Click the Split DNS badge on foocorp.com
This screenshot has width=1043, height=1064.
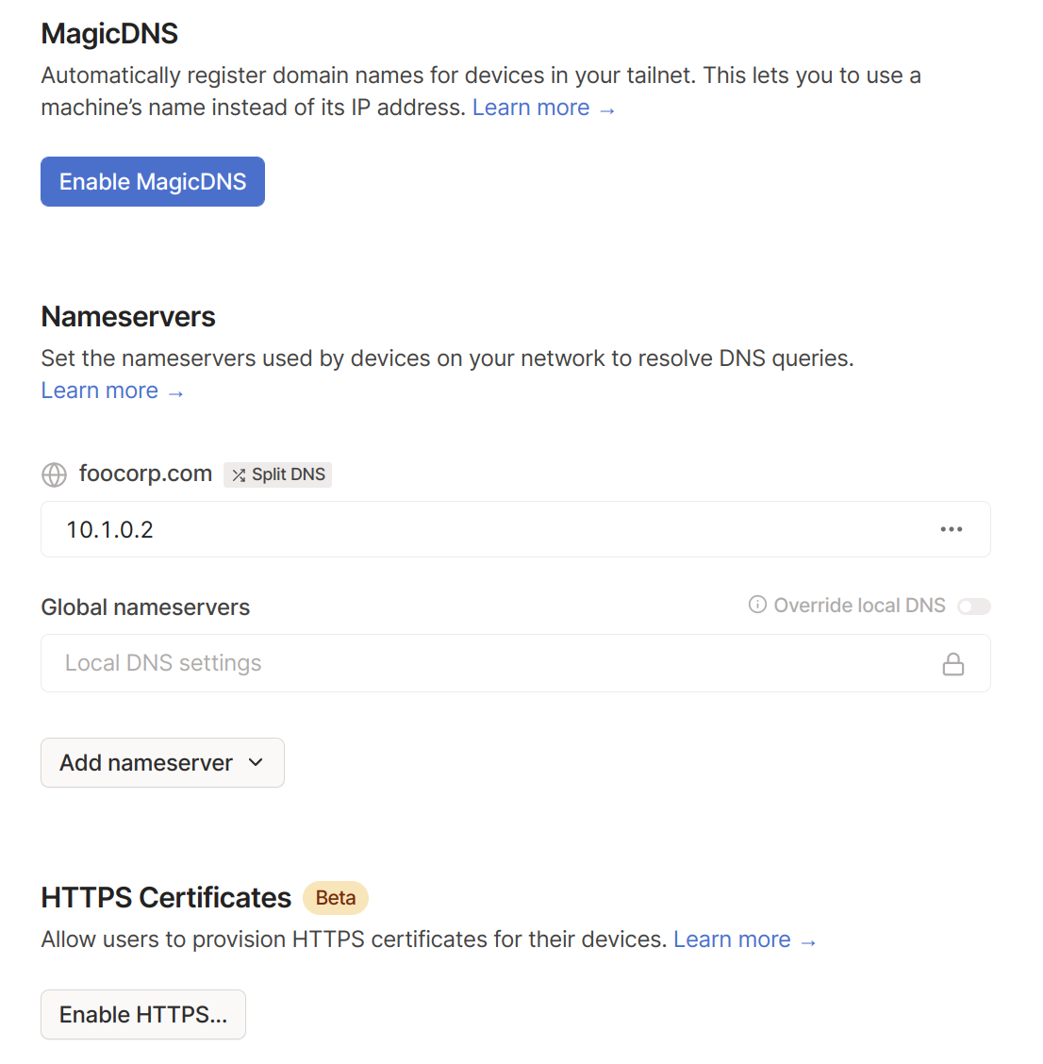277,474
